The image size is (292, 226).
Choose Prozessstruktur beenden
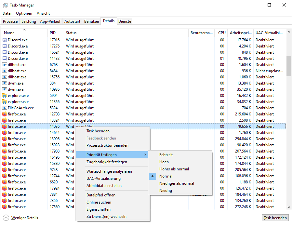pyautogui.click(x=112, y=145)
